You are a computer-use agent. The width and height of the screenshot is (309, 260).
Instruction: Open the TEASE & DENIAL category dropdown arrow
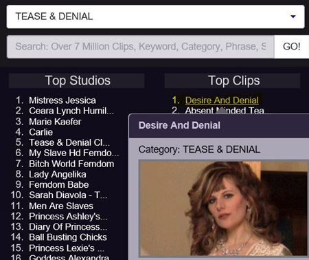[293, 17]
